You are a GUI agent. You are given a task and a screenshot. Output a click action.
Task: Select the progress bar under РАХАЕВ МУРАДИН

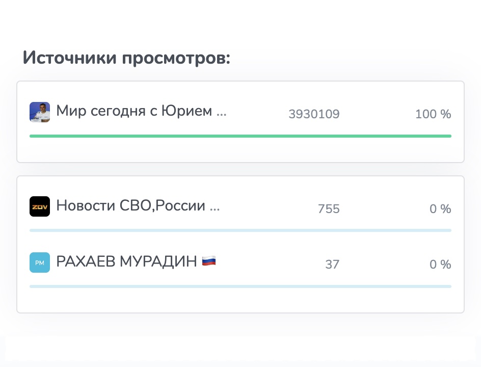click(240, 286)
